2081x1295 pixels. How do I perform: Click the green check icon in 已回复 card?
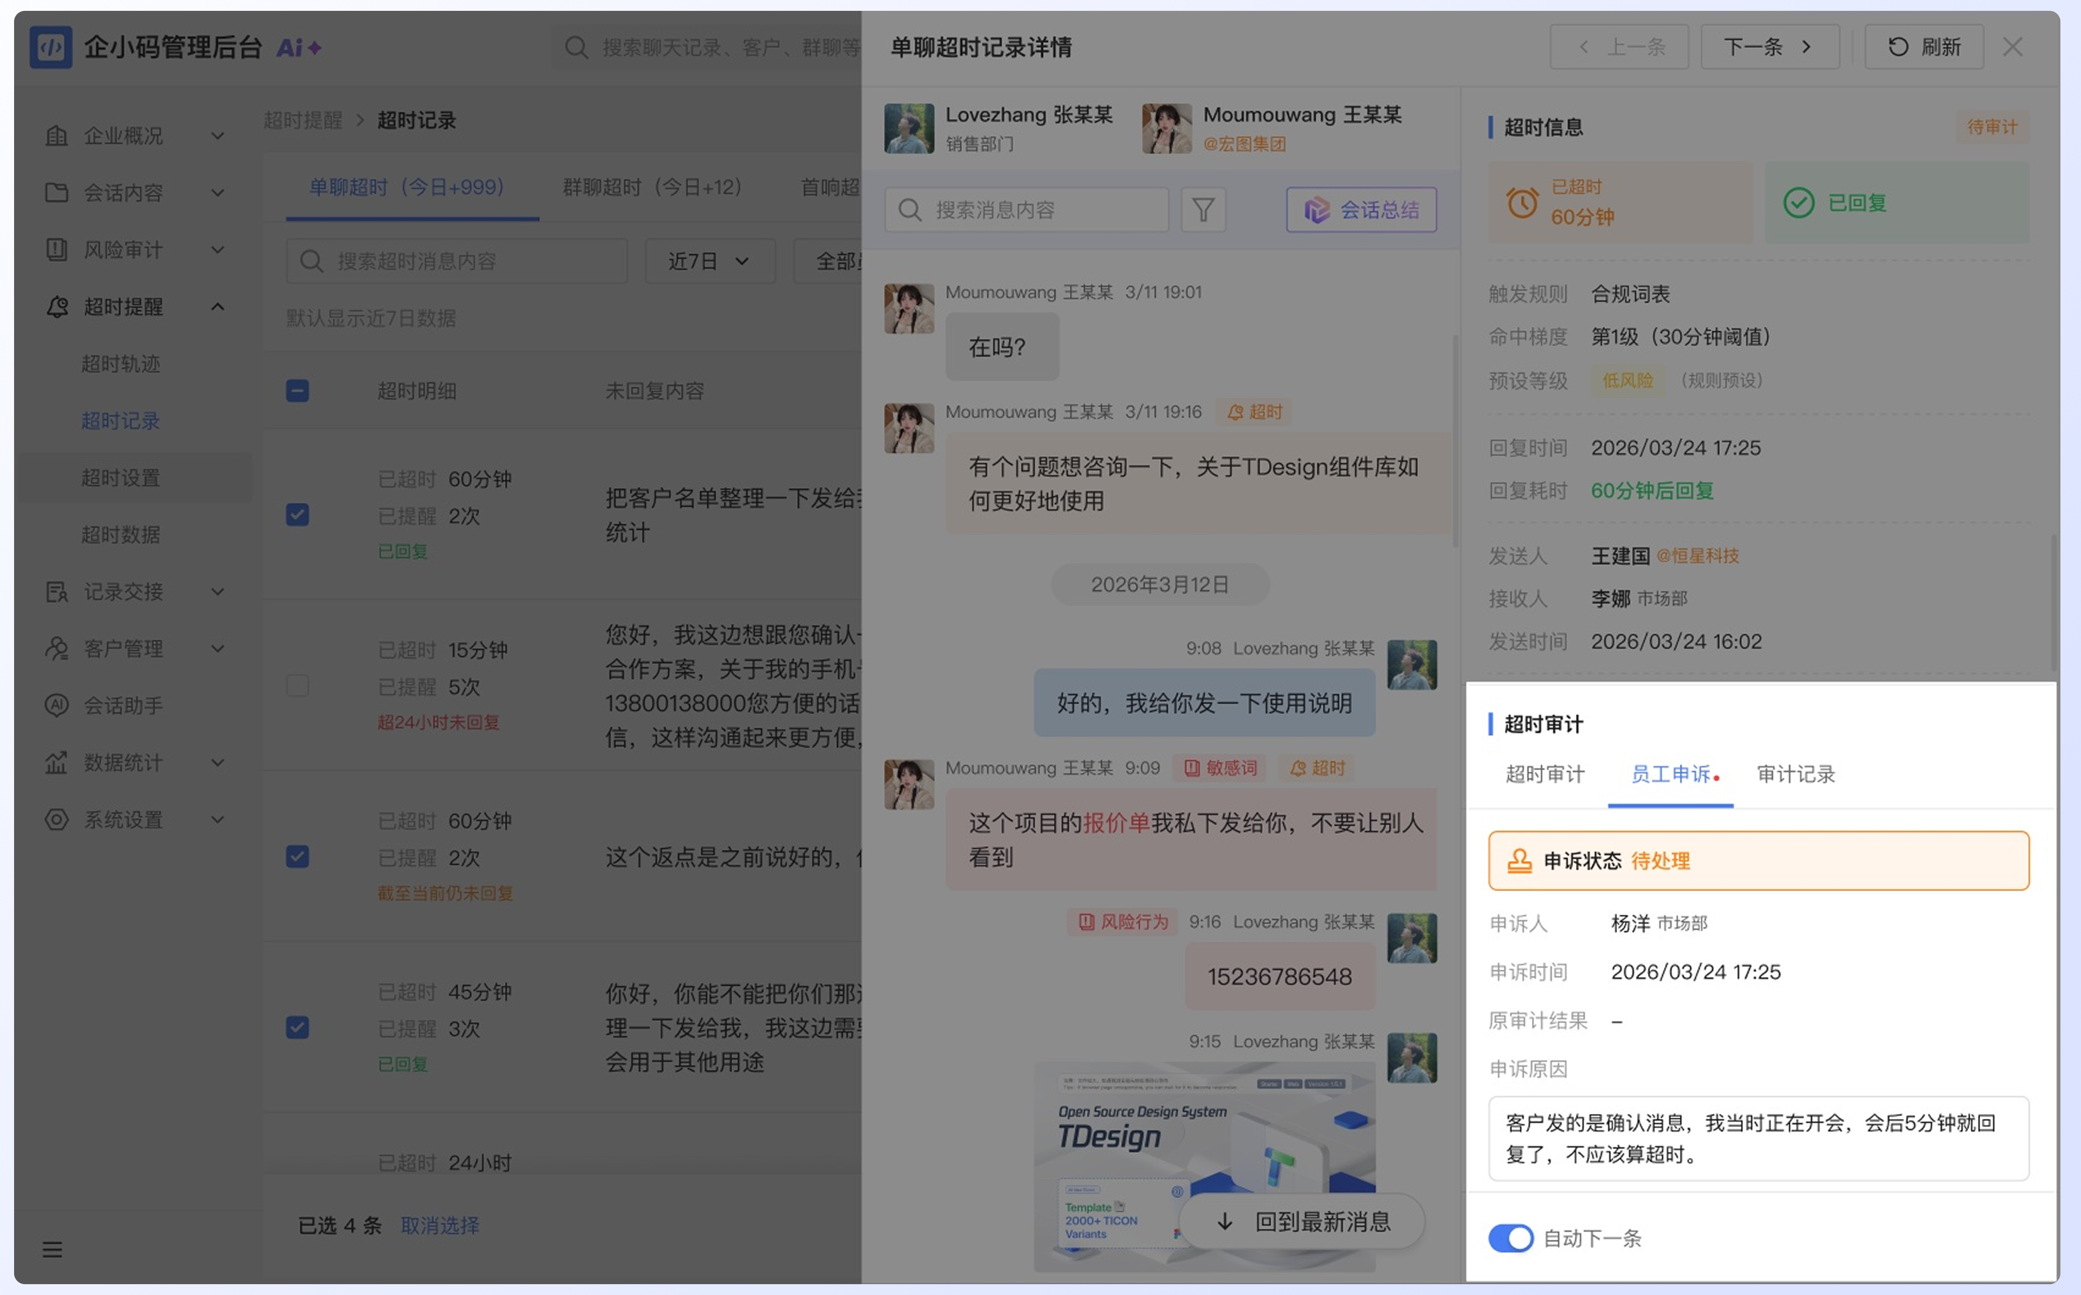pos(1799,203)
